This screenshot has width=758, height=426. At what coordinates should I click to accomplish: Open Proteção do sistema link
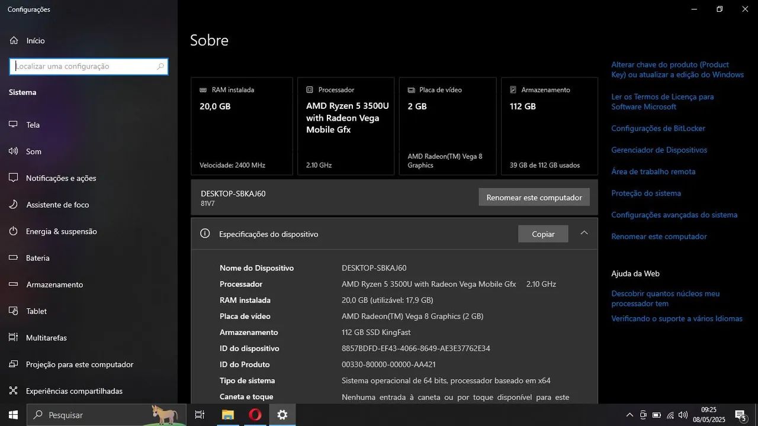tap(646, 193)
